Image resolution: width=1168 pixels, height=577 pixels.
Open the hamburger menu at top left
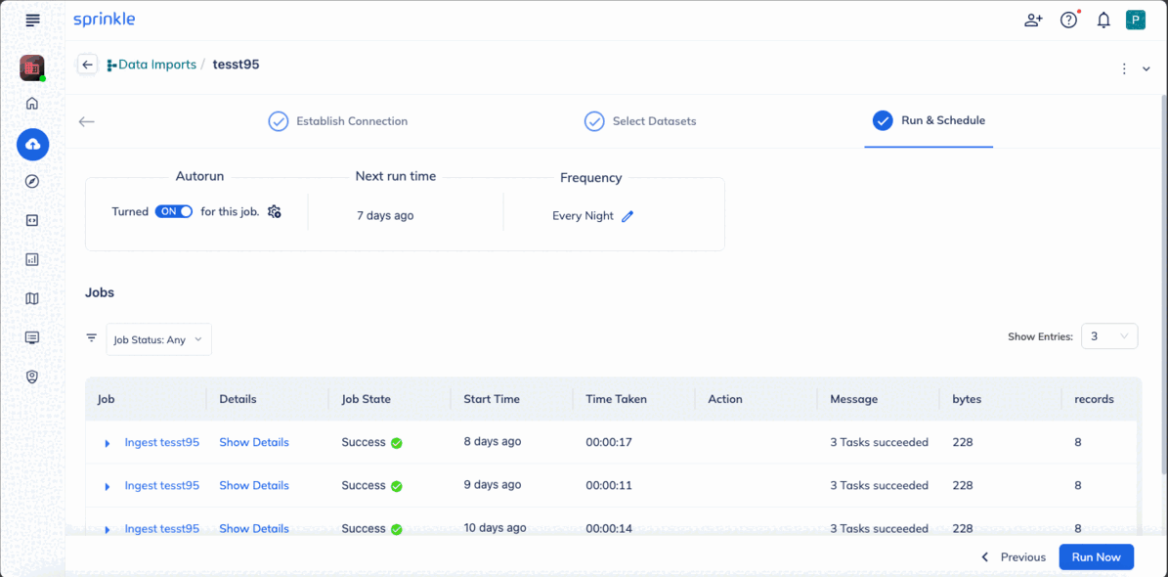[32, 21]
